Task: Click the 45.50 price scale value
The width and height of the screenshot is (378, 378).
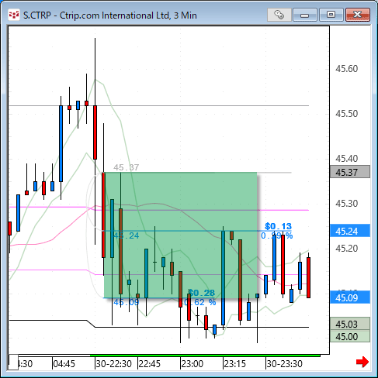Action: pyautogui.click(x=346, y=114)
